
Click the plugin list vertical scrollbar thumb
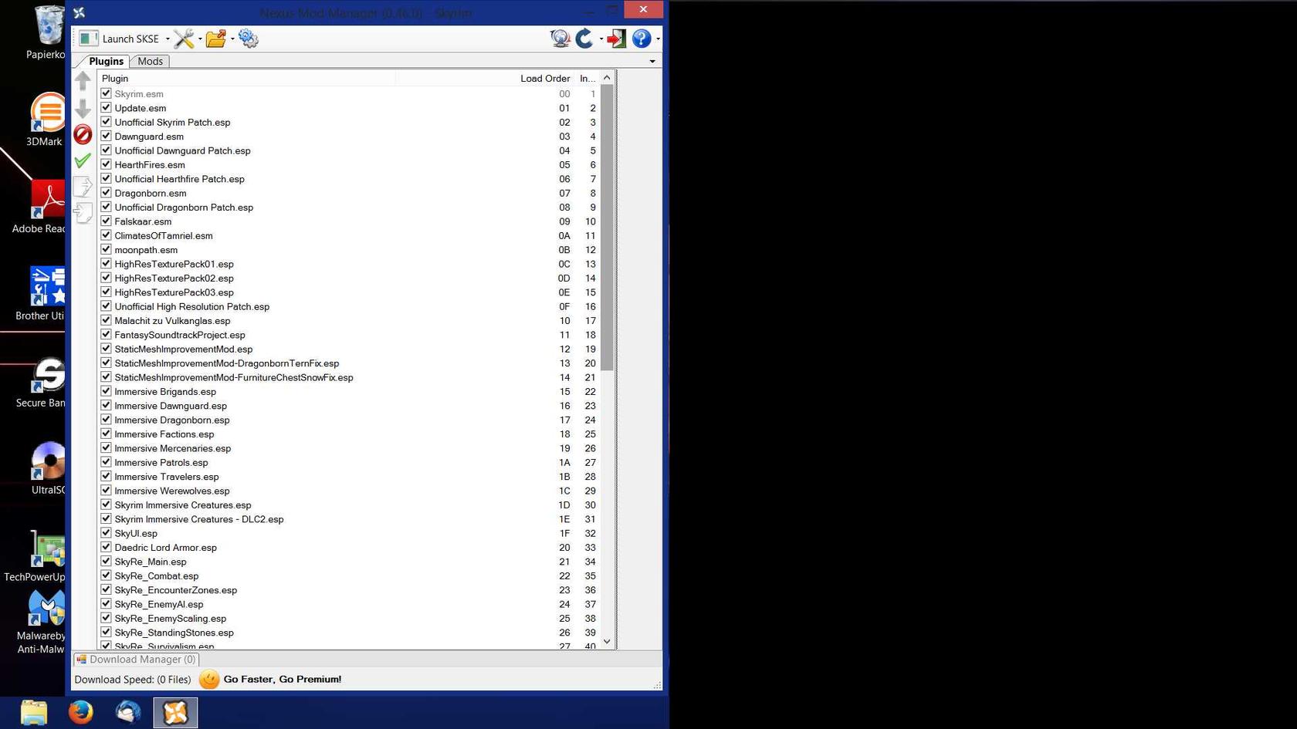[607, 227]
